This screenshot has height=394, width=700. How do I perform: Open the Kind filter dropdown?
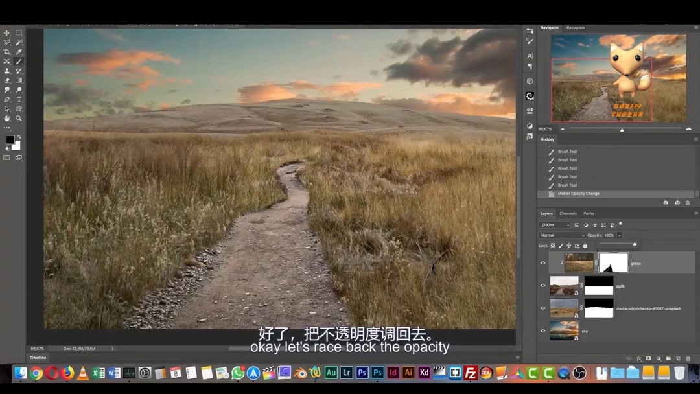(x=555, y=225)
